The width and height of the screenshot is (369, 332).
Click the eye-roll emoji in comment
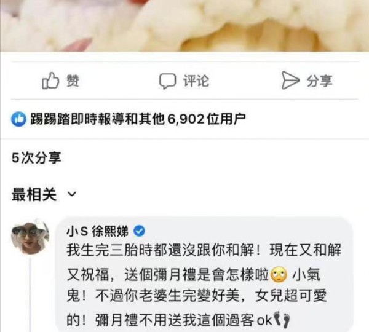coord(279,275)
